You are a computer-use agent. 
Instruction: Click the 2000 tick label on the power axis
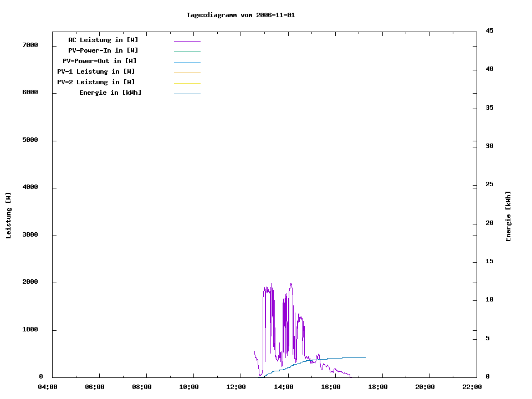29,282
